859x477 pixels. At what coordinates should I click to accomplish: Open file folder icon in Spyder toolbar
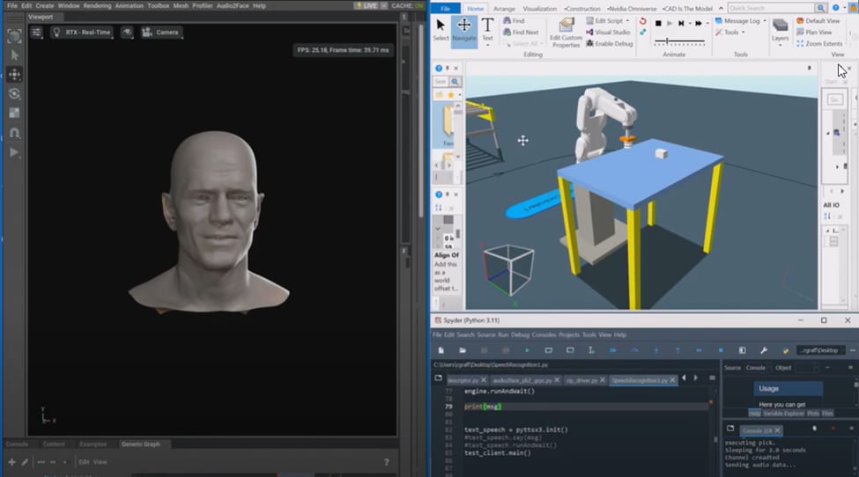(463, 350)
